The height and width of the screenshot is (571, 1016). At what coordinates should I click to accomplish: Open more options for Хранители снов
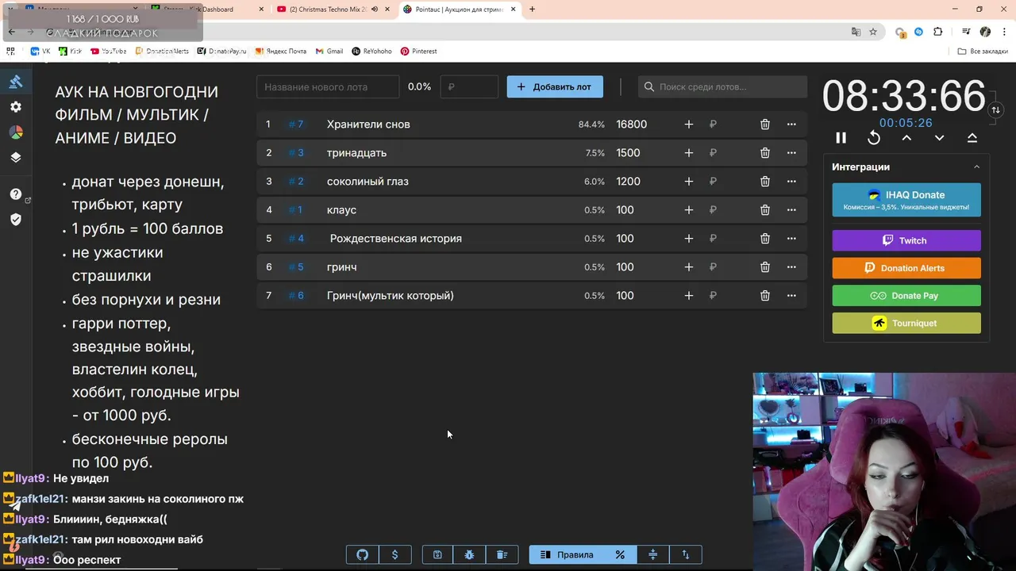pyautogui.click(x=791, y=125)
